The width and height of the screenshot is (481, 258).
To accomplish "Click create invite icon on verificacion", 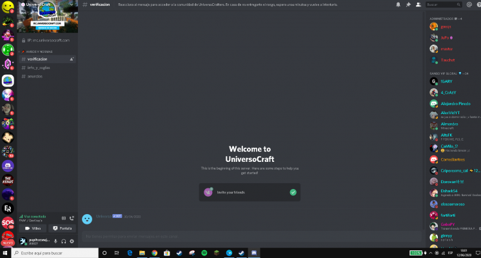I will [x=72, y=59].
